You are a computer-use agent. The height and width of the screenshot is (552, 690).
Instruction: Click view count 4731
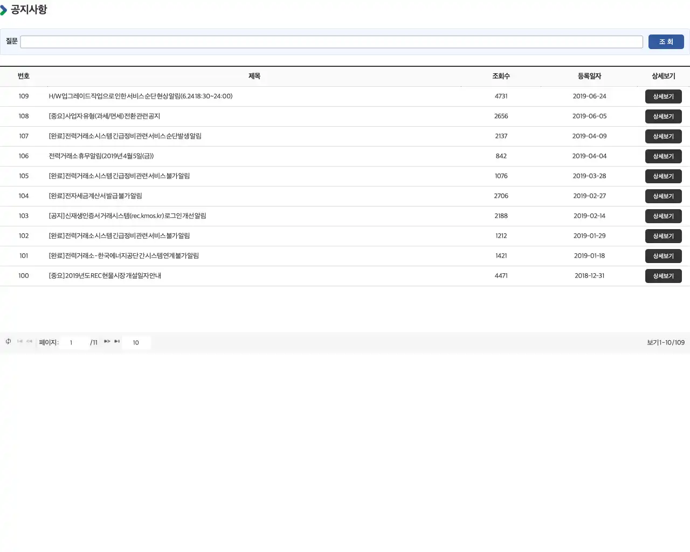tap(501, 96)
